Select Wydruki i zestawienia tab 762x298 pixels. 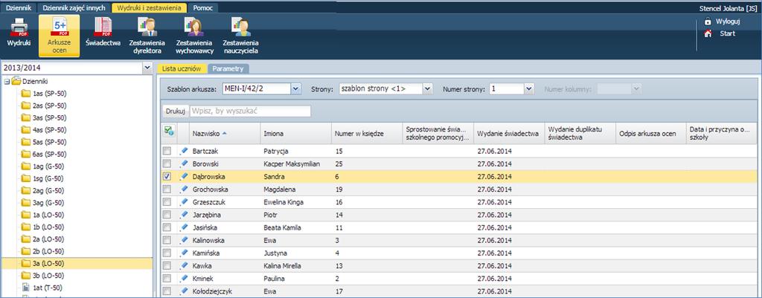click(x=149, y=7)
